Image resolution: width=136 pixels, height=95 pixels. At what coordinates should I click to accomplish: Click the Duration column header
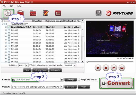pyautogui.click(x=39, y=21)
